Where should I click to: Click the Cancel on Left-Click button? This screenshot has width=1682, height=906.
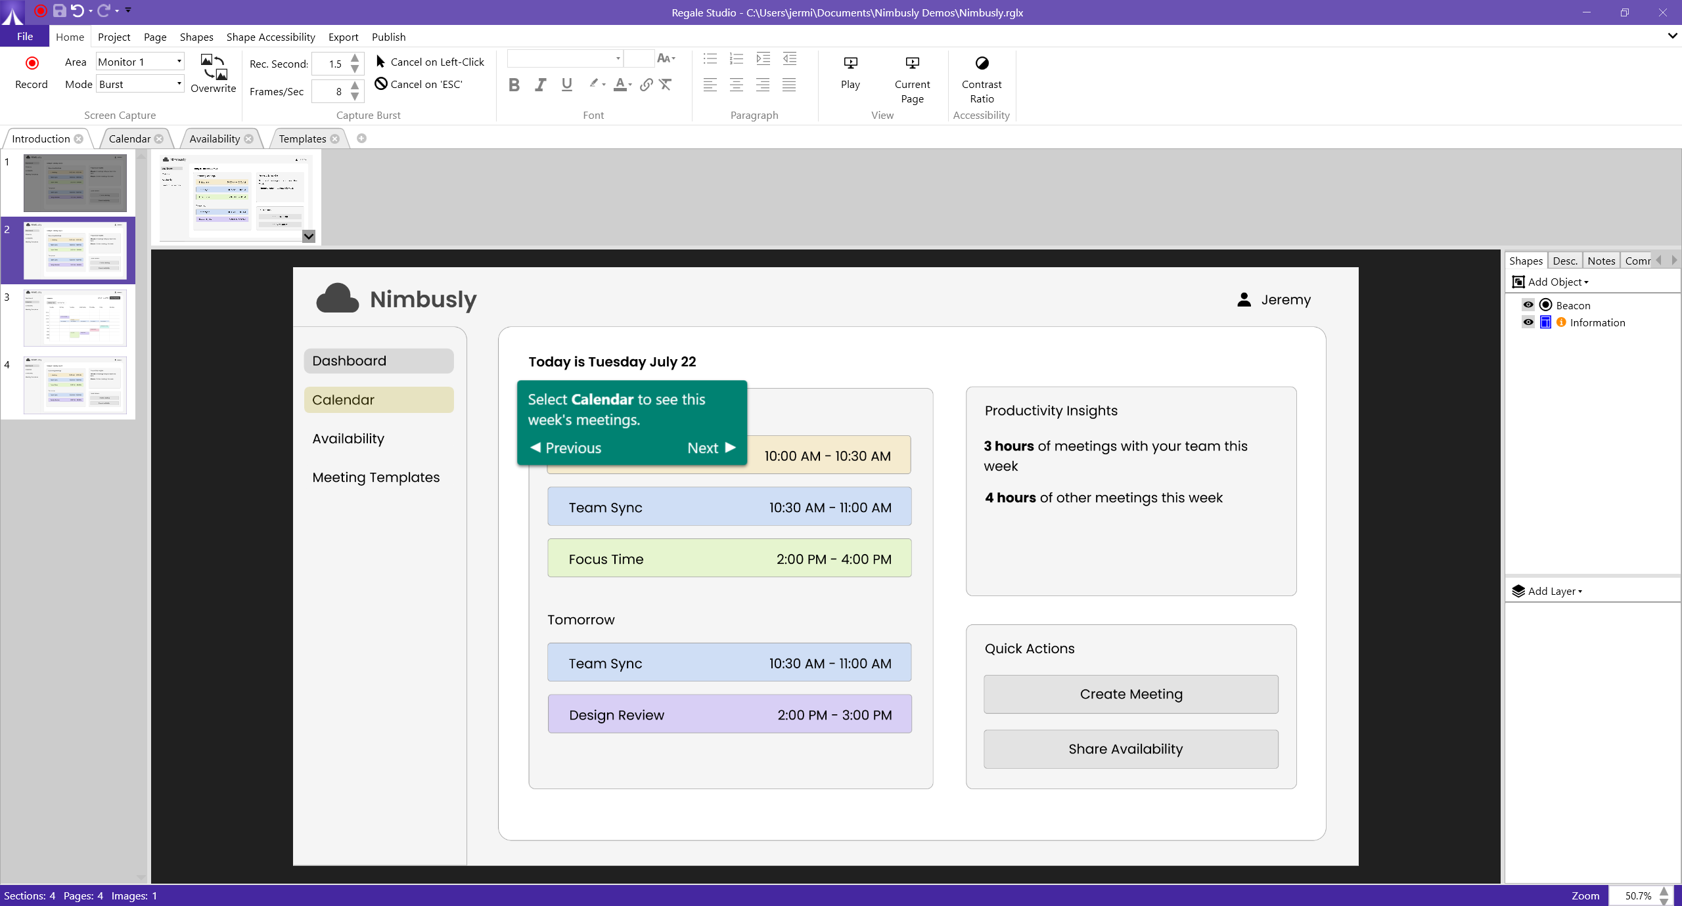[430, 61]
